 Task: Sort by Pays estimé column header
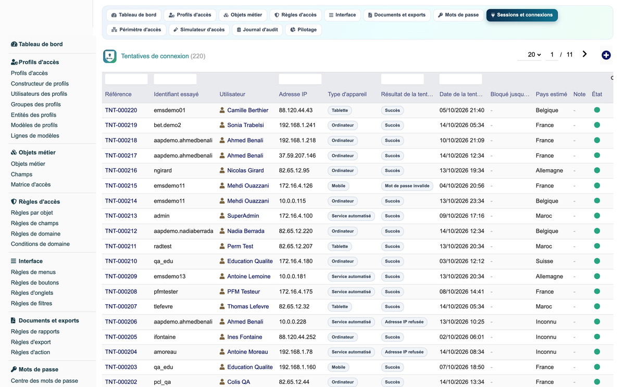tap(552, 95)
